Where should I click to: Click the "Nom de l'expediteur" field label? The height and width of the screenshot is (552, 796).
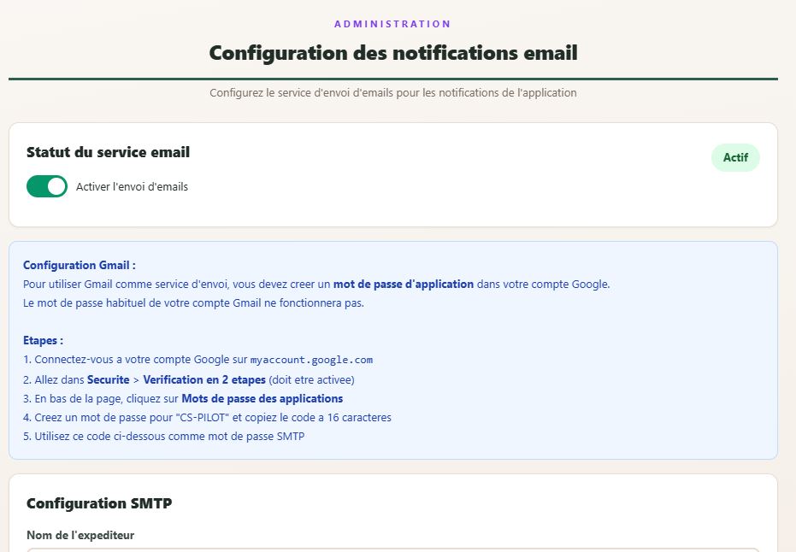point(80,536)
